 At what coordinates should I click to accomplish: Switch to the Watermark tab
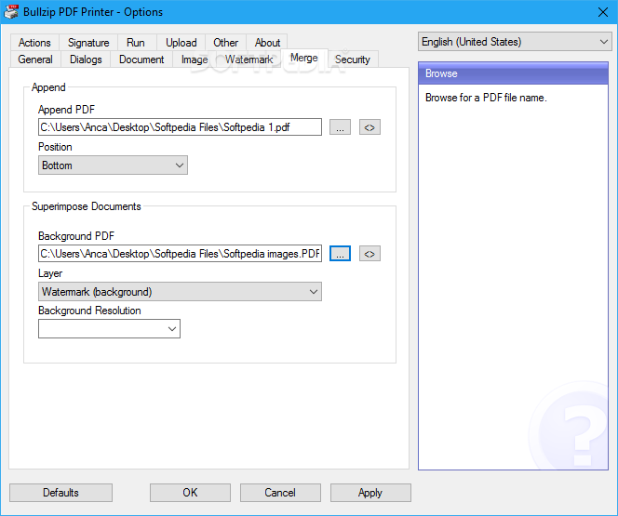(249, 60)
